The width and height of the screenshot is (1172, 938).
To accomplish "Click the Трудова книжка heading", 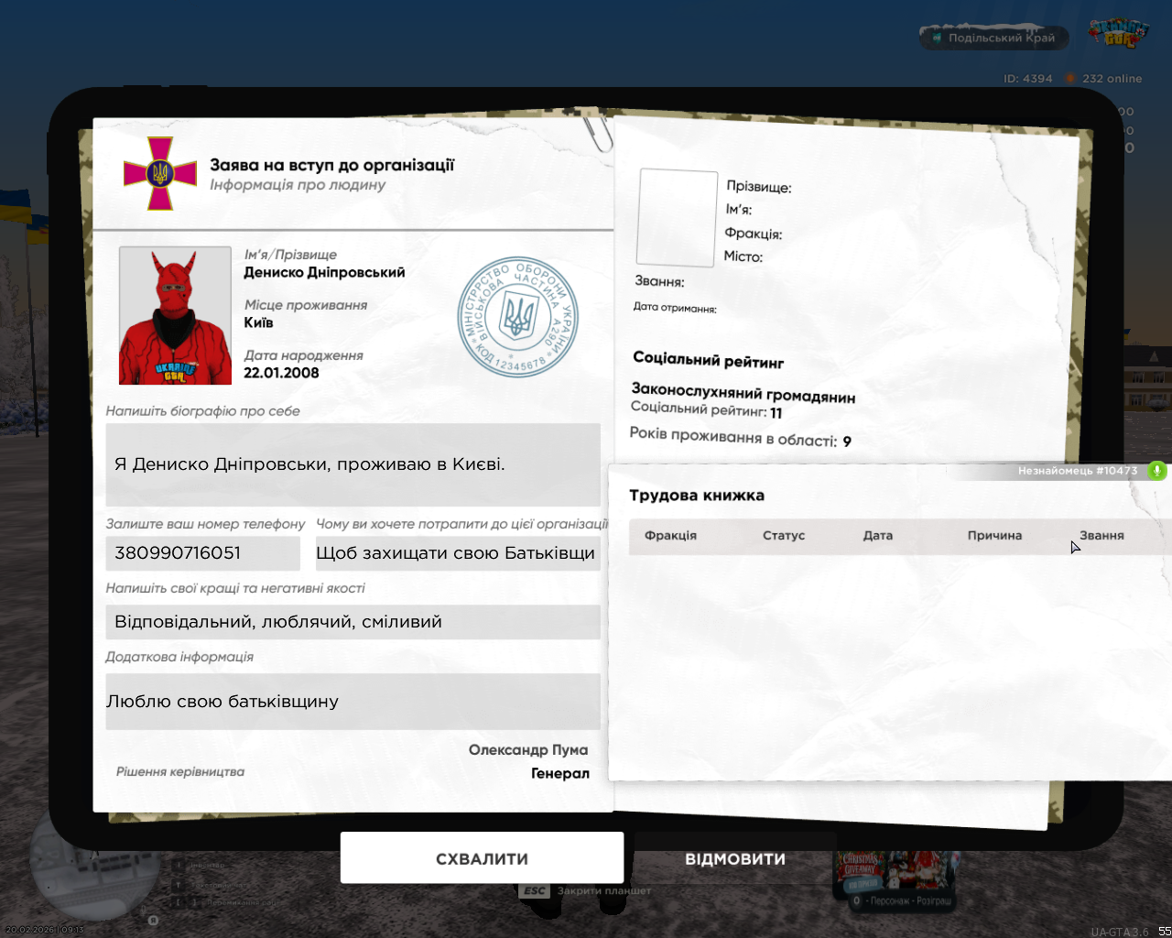I will click(x=697, y=496).
